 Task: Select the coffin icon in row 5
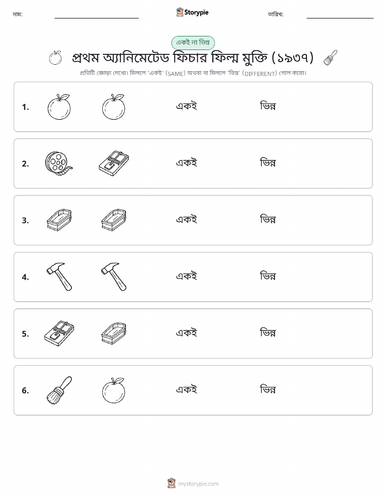(114, 333)
